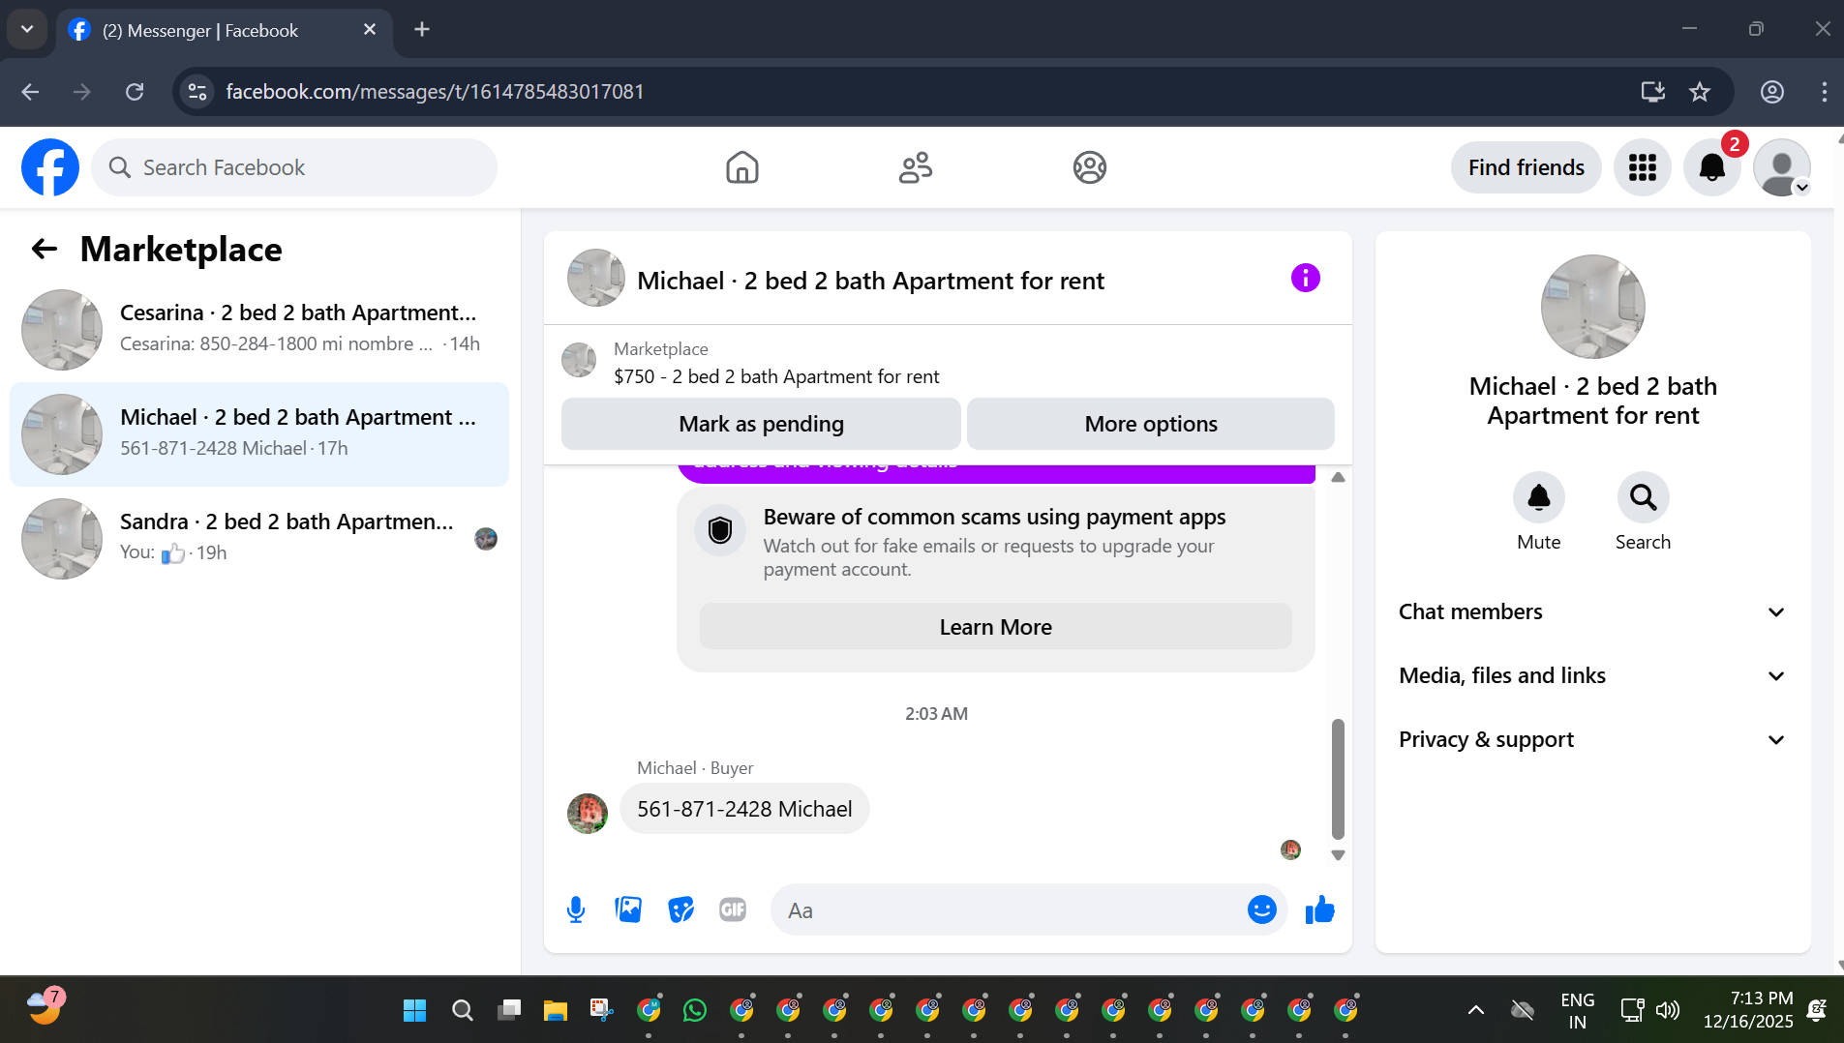The width and height of the screenshot is (1844, 1043).
Task: Go back using the Marketplace back arrow
Action: tap(45, 250)
